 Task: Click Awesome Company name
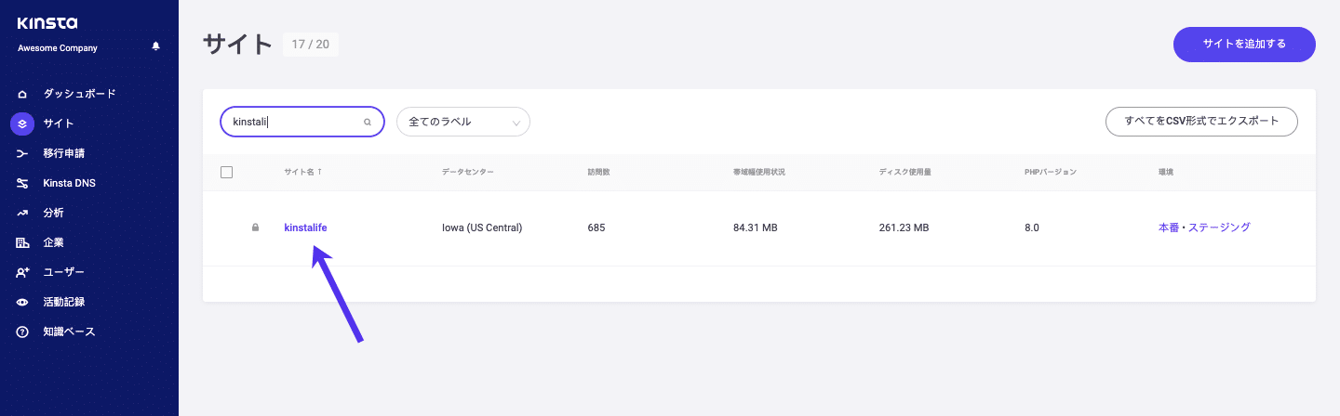pos(58,47)
